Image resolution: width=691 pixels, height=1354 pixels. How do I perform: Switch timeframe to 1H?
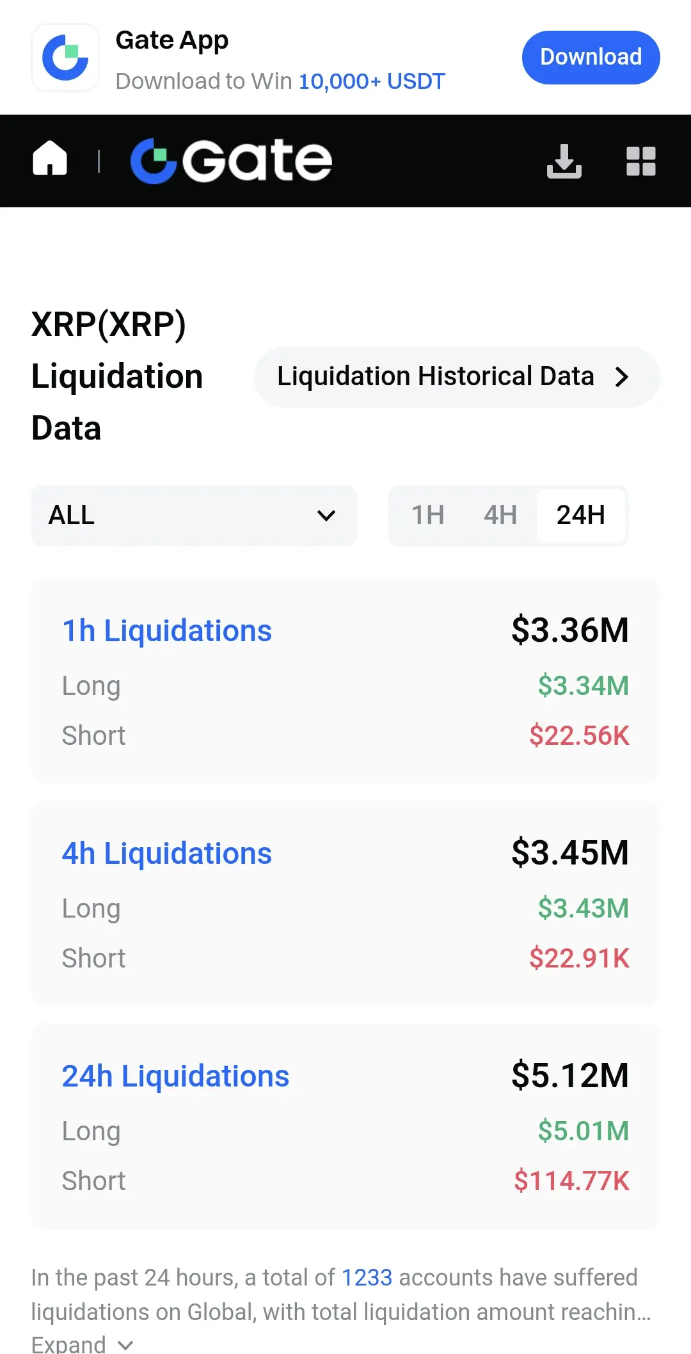tap(427, 515)
